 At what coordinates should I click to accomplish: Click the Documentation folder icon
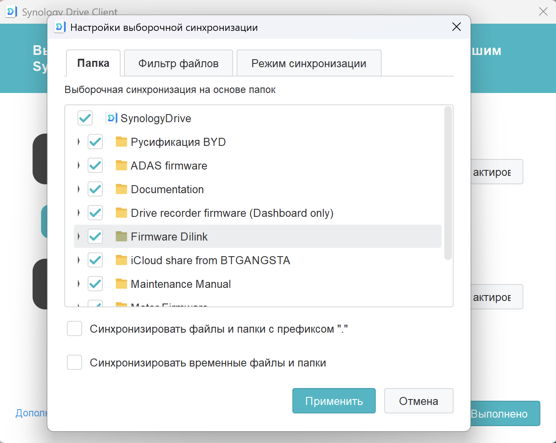tap(121, 189)
